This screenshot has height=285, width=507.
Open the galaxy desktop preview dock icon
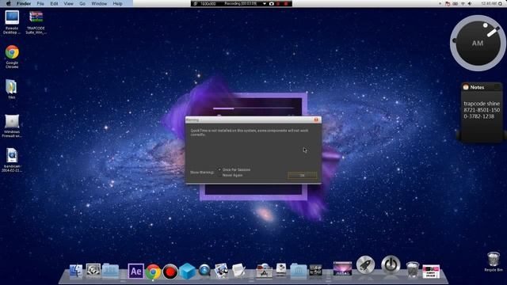click(342, 269)
